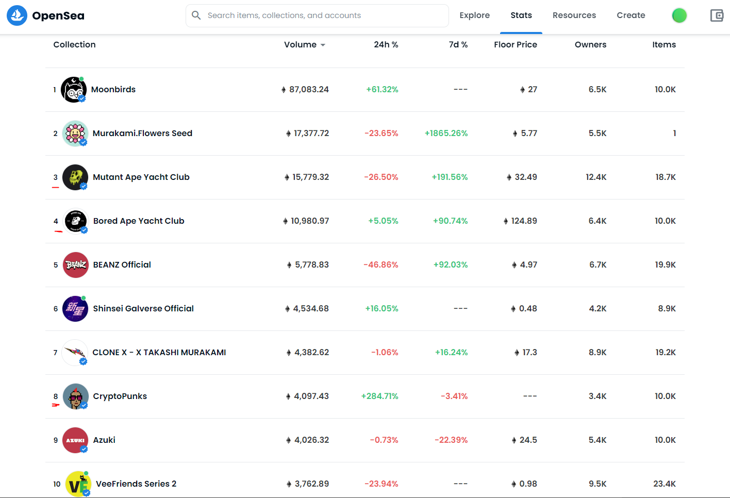Click Bored Ape +90.74% 7d change
730x498 pixels.
pos(451,221)
